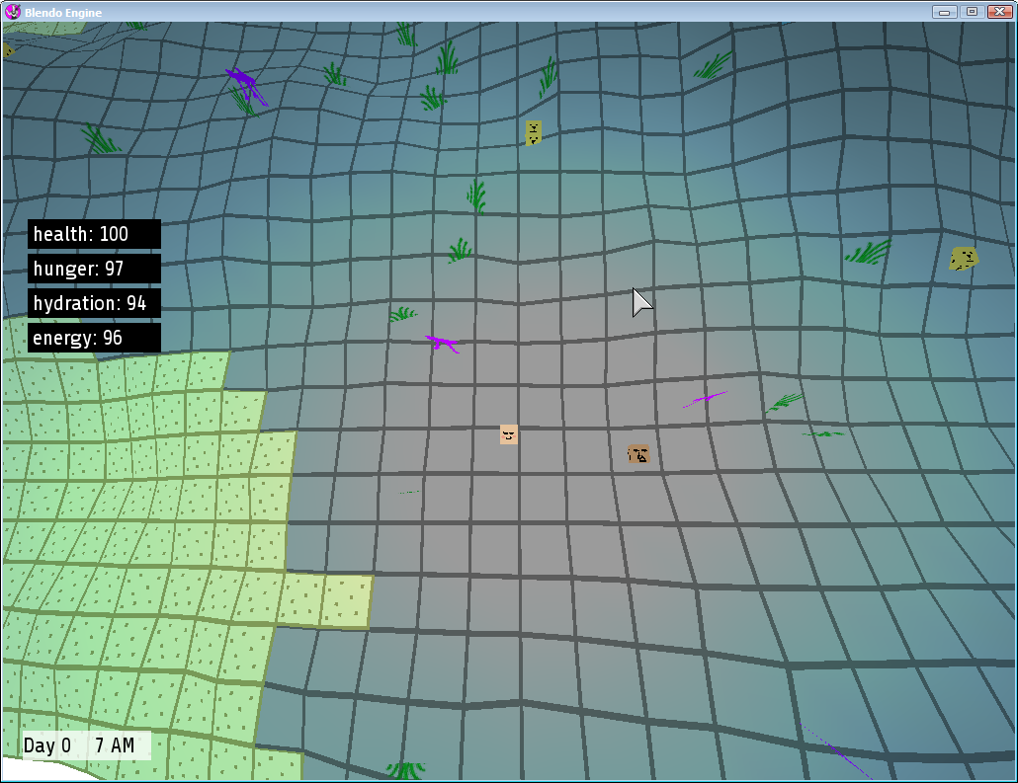Click the Day 0 7 AM clock label
1018x783 pixels.
click(x=86, y=745)
